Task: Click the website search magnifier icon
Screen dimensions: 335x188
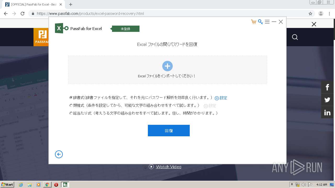Action: click(295, 37)
